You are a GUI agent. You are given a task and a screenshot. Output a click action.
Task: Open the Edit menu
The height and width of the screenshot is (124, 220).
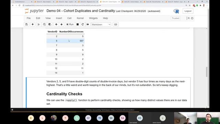38,18
